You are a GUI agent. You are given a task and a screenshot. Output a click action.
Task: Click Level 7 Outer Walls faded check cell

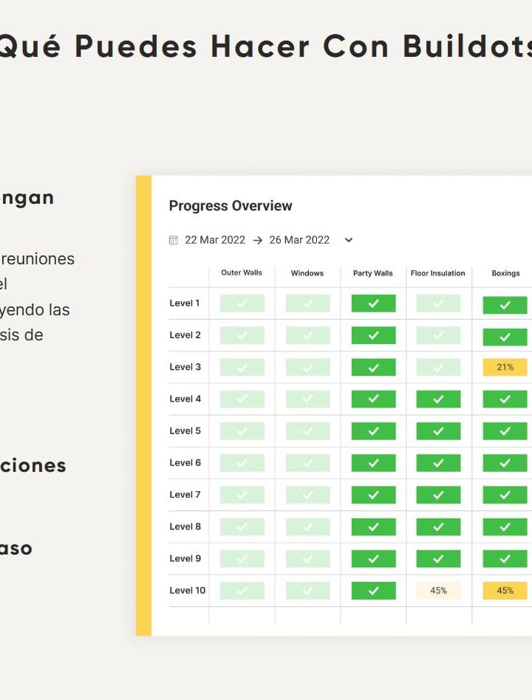(242, 495)
